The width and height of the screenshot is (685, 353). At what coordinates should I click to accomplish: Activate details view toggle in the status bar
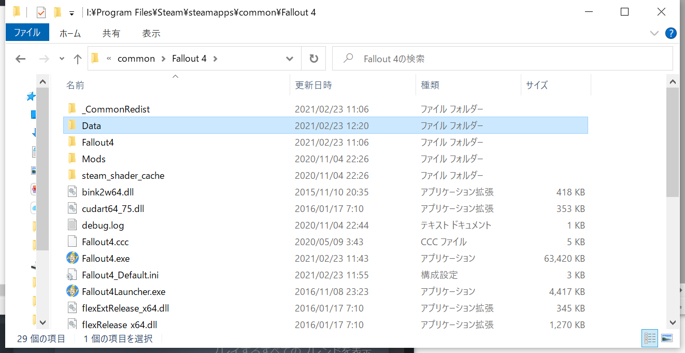649,338
